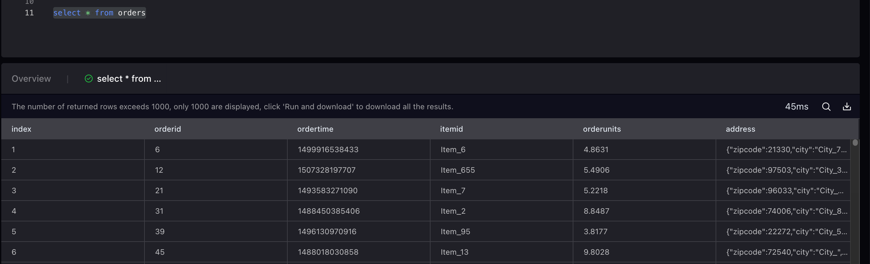The image size is (870, 264).
Task: Click line 11 SQL query text in editor
Action: pyautogui.click(x=99, y=13)
